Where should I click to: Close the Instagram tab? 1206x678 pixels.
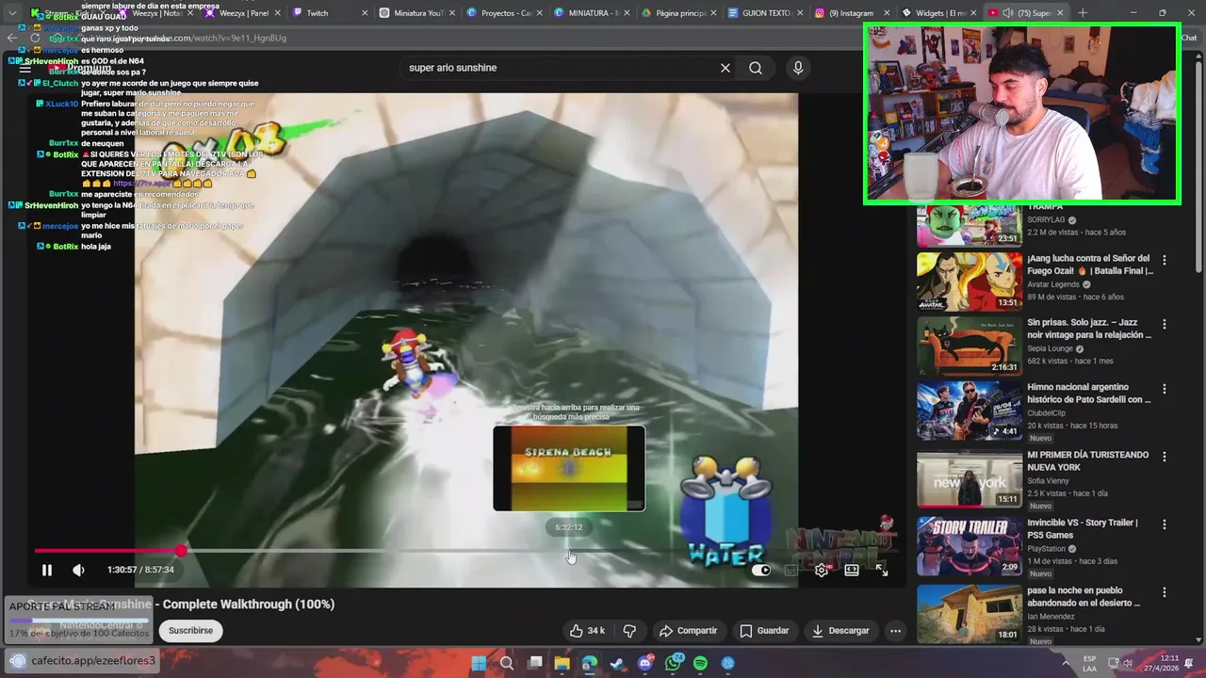(x=888, y=13)
